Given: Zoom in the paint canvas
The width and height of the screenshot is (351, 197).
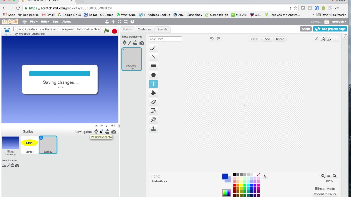Looking at the screenshot, I should tap(335, 176).
